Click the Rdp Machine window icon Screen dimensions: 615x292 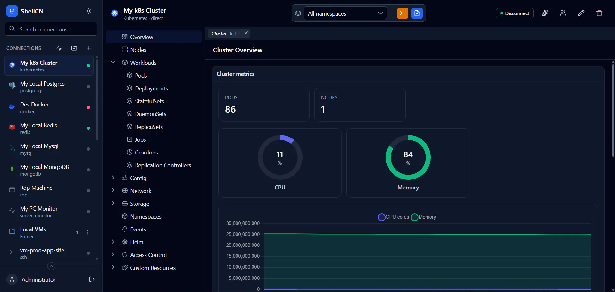12,190
